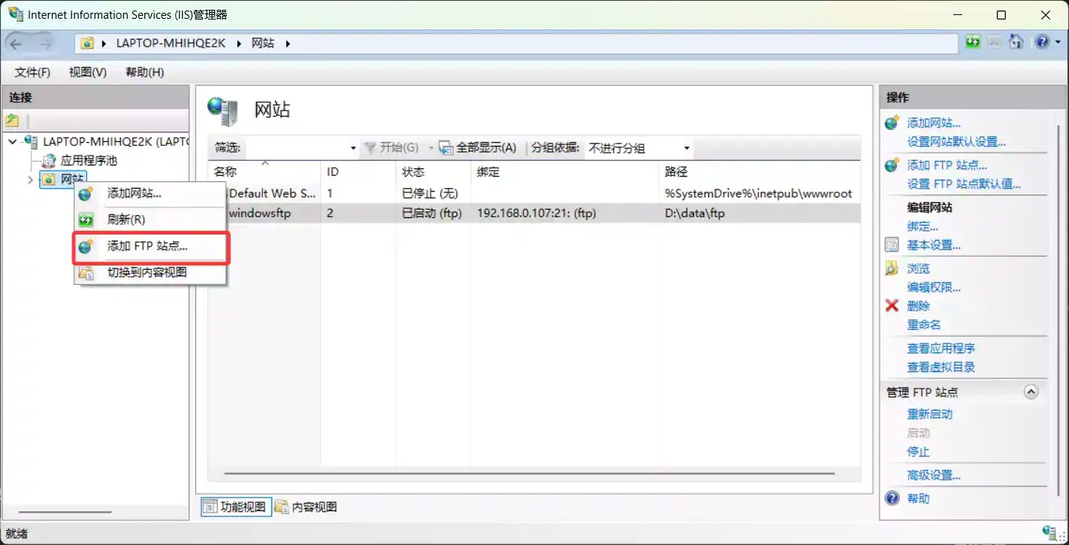Click 设置 FTP 站点默认值... link

coord(964,183)
